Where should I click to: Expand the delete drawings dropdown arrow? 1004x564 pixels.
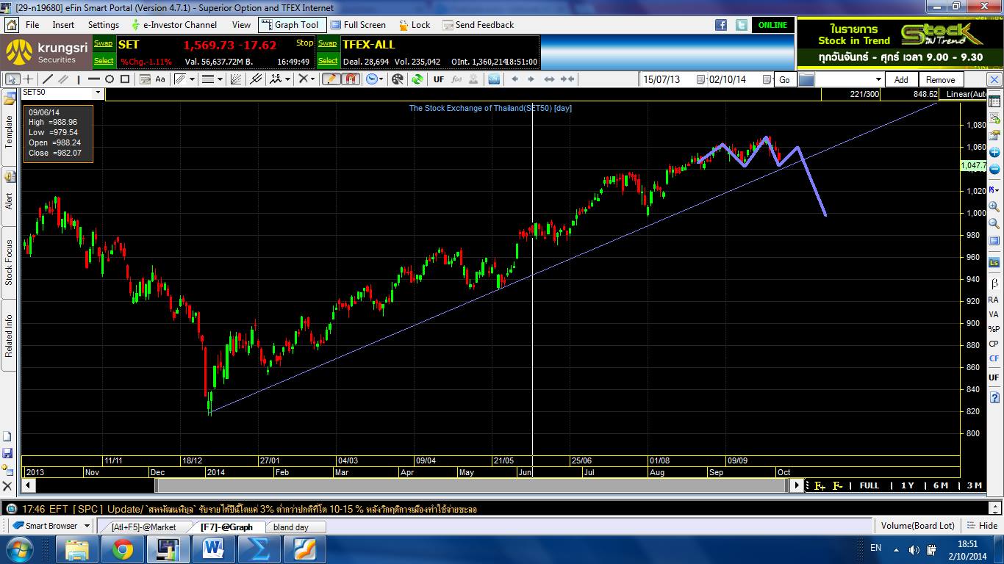[x=312, y=79]
